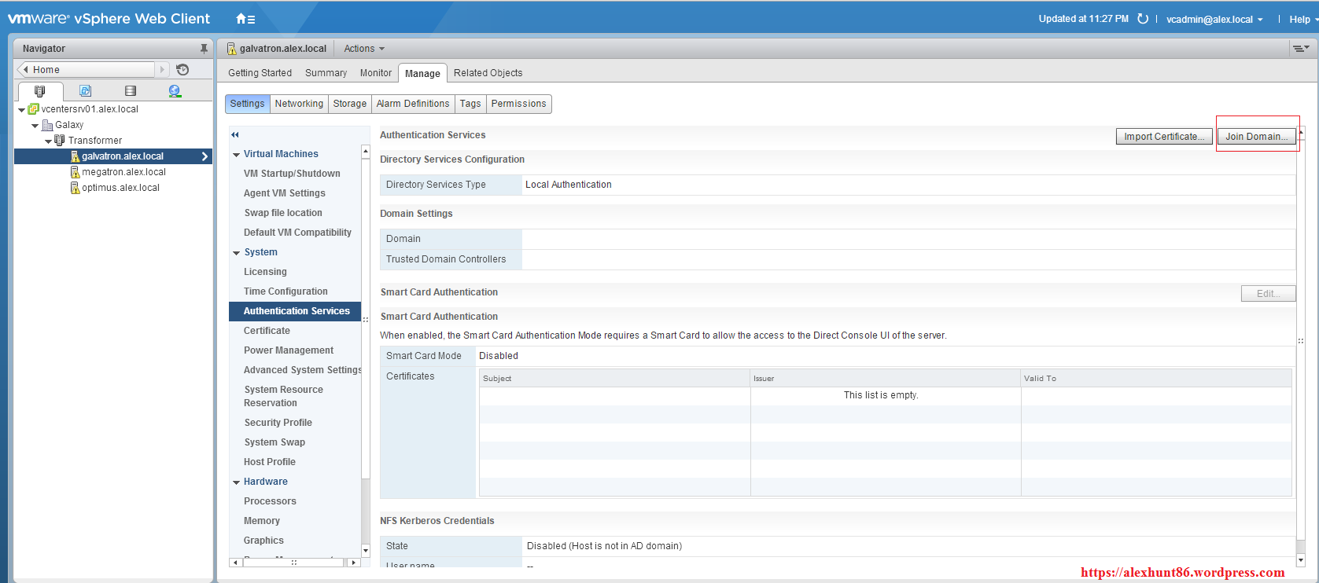
Task: Click the settings menu scroll-down arrow
Action: coord(365,551)
